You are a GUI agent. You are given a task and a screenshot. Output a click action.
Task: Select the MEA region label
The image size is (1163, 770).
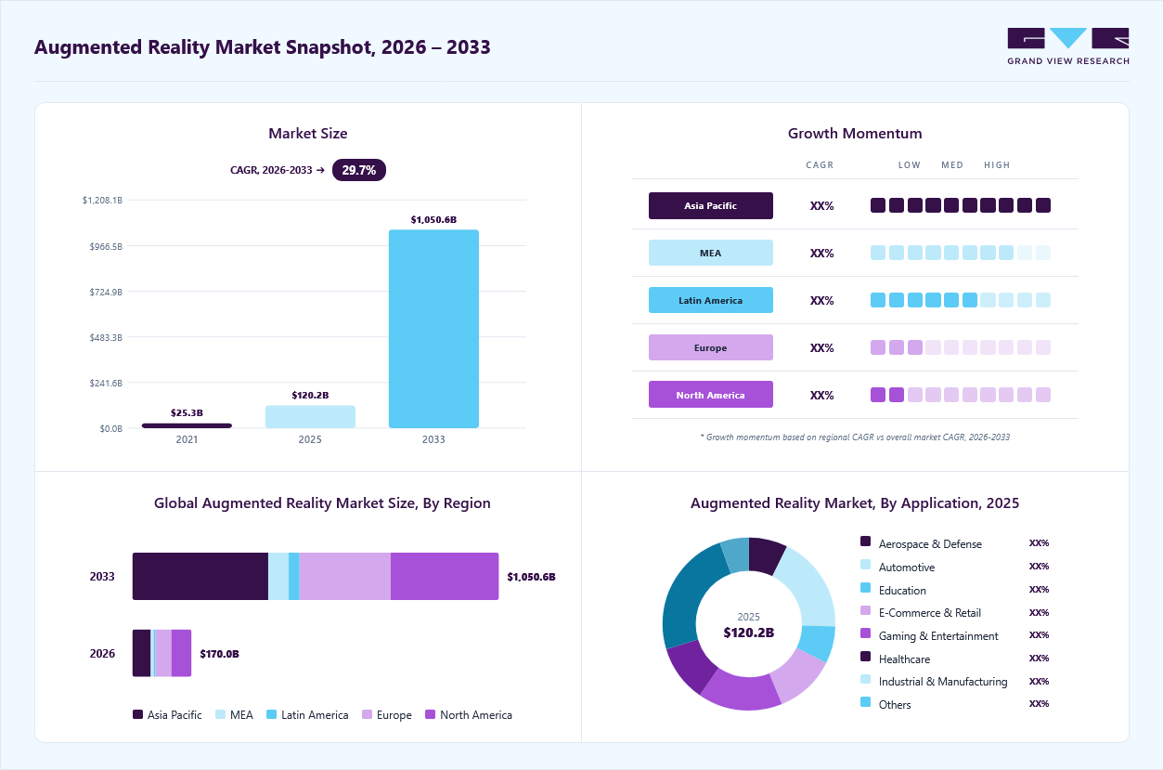pyautogui.click(x=711, y=253)
